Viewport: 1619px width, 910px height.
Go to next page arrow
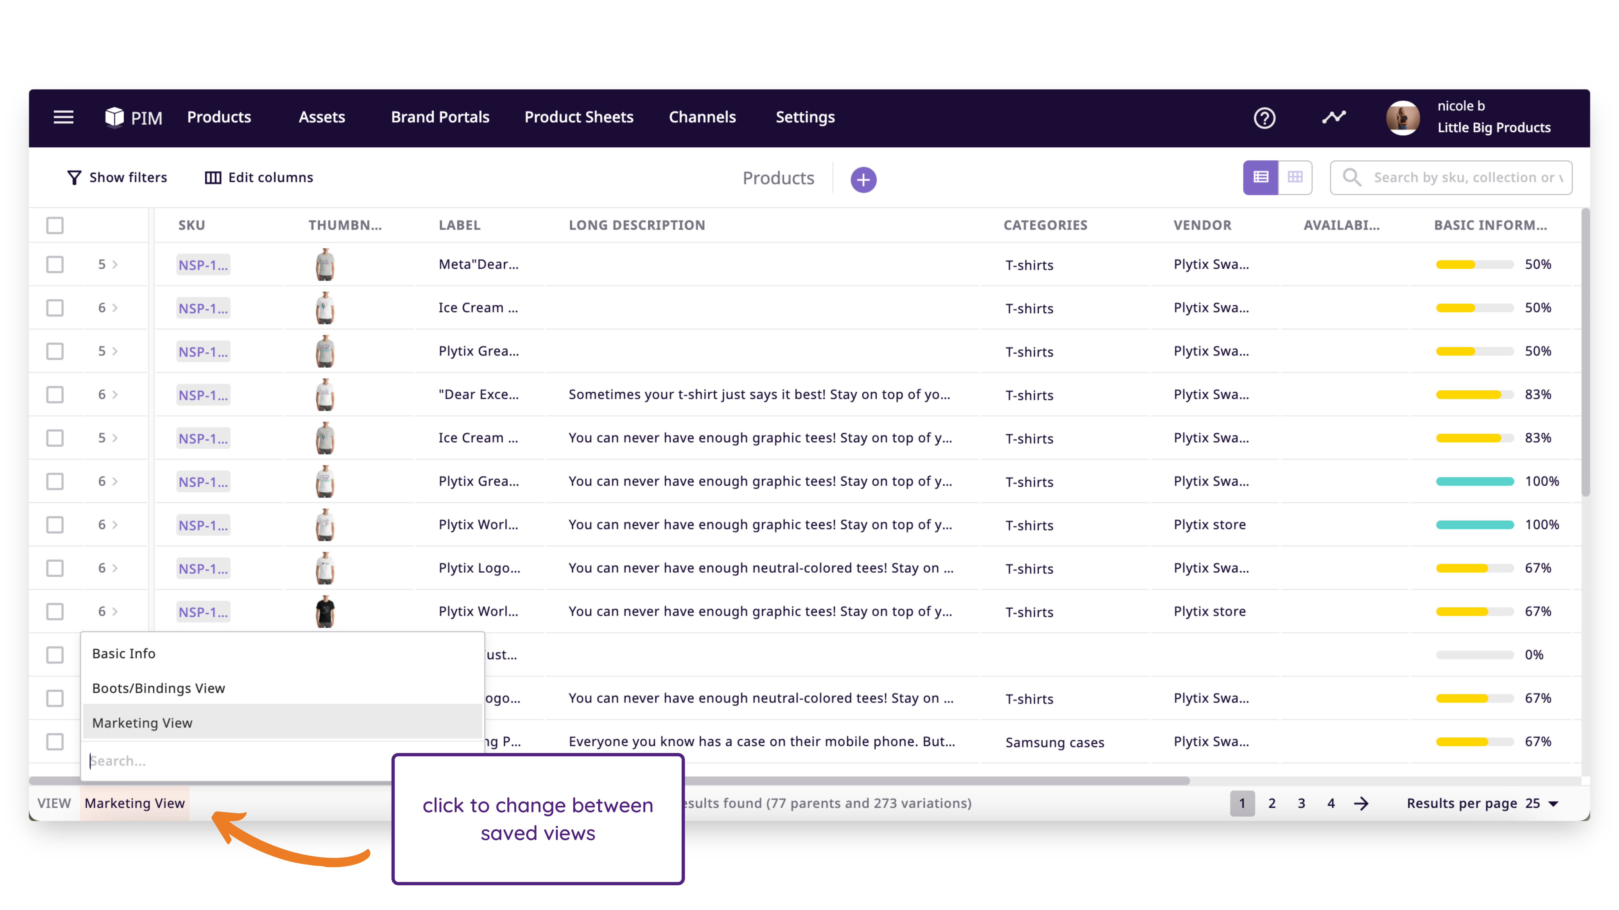pos(1361,803)
